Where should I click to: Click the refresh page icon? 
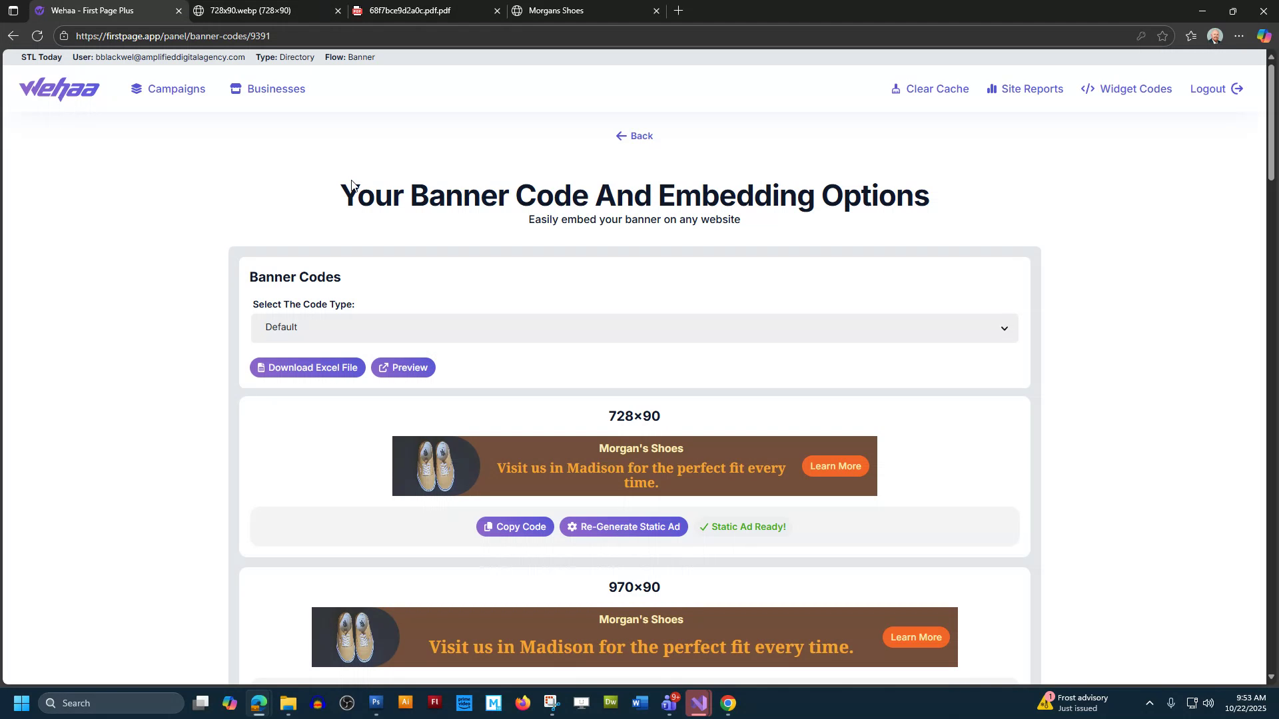pyautogui.click(x=37, y=35)
